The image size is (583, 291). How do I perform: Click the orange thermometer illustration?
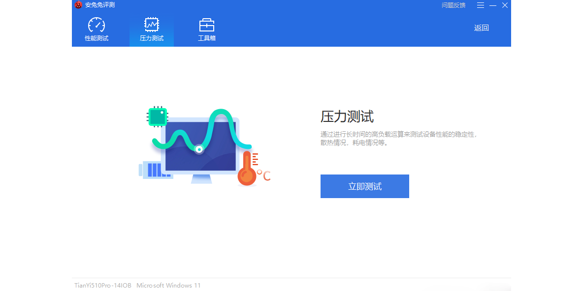coord(247,169)
